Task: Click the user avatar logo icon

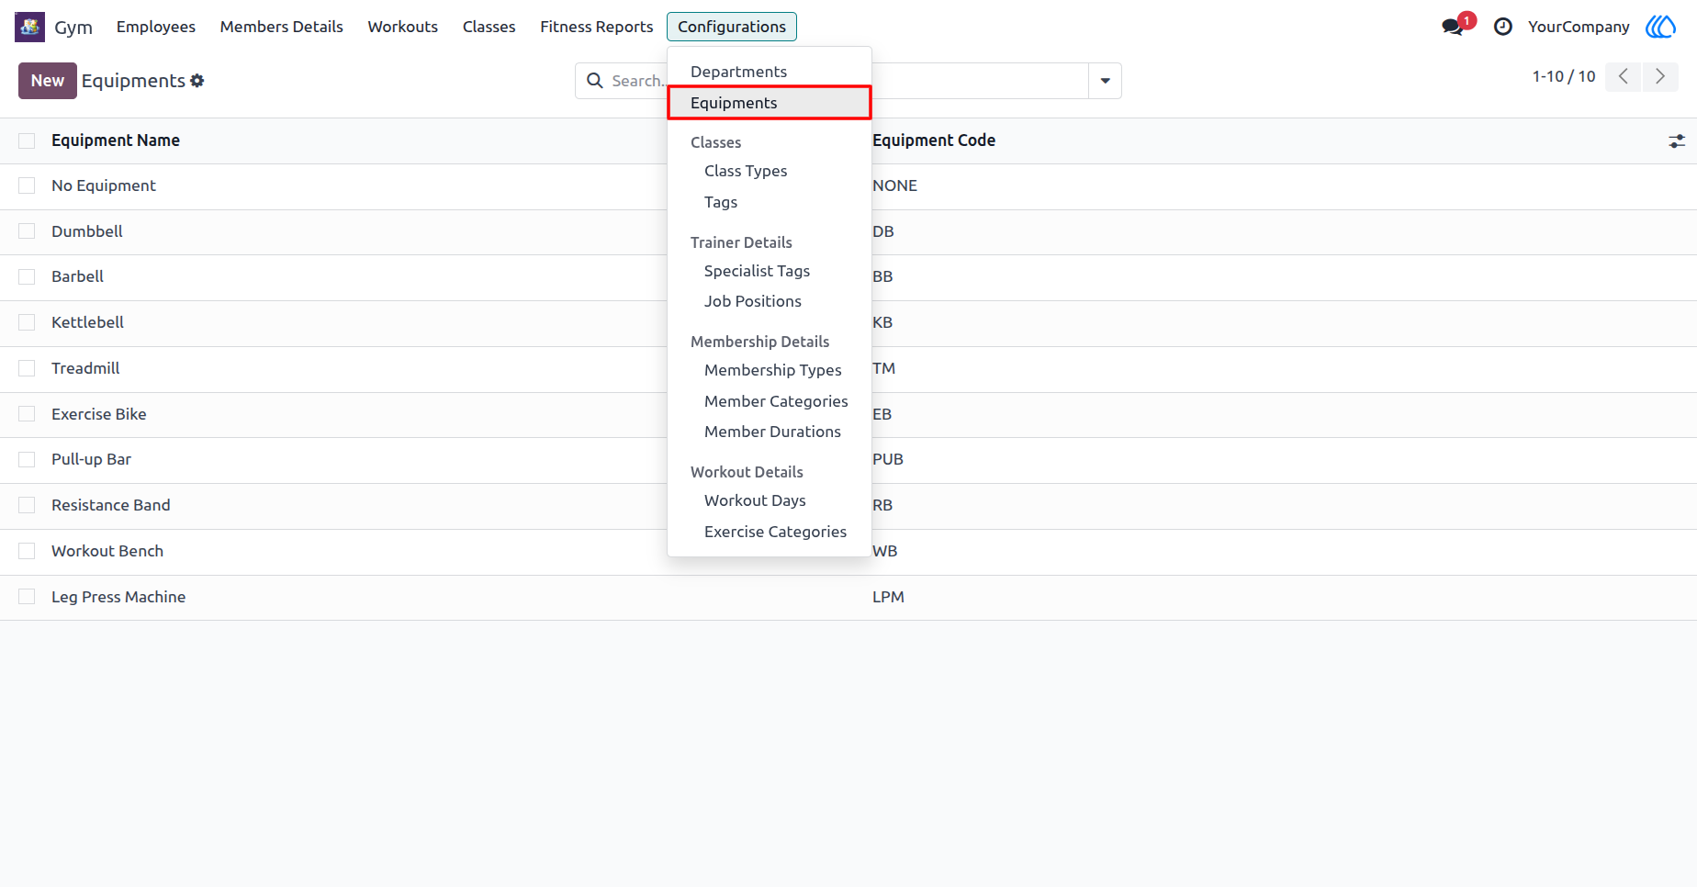Action: 1660,27
